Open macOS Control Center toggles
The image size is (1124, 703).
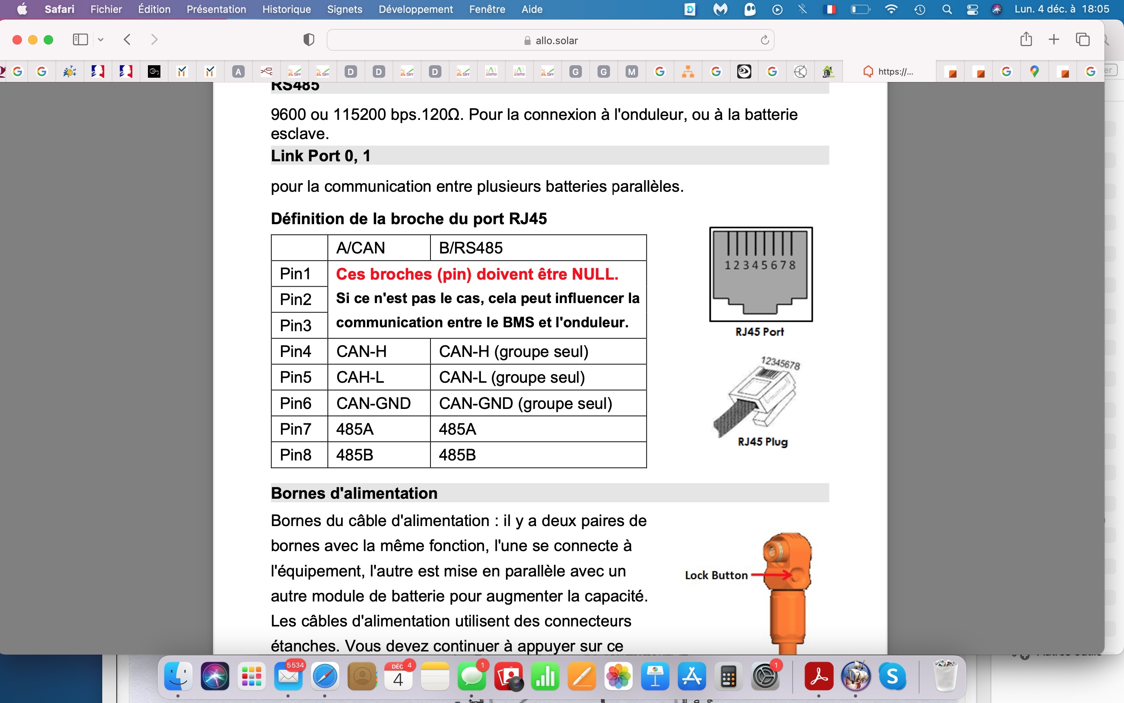[x=972, y=9]
